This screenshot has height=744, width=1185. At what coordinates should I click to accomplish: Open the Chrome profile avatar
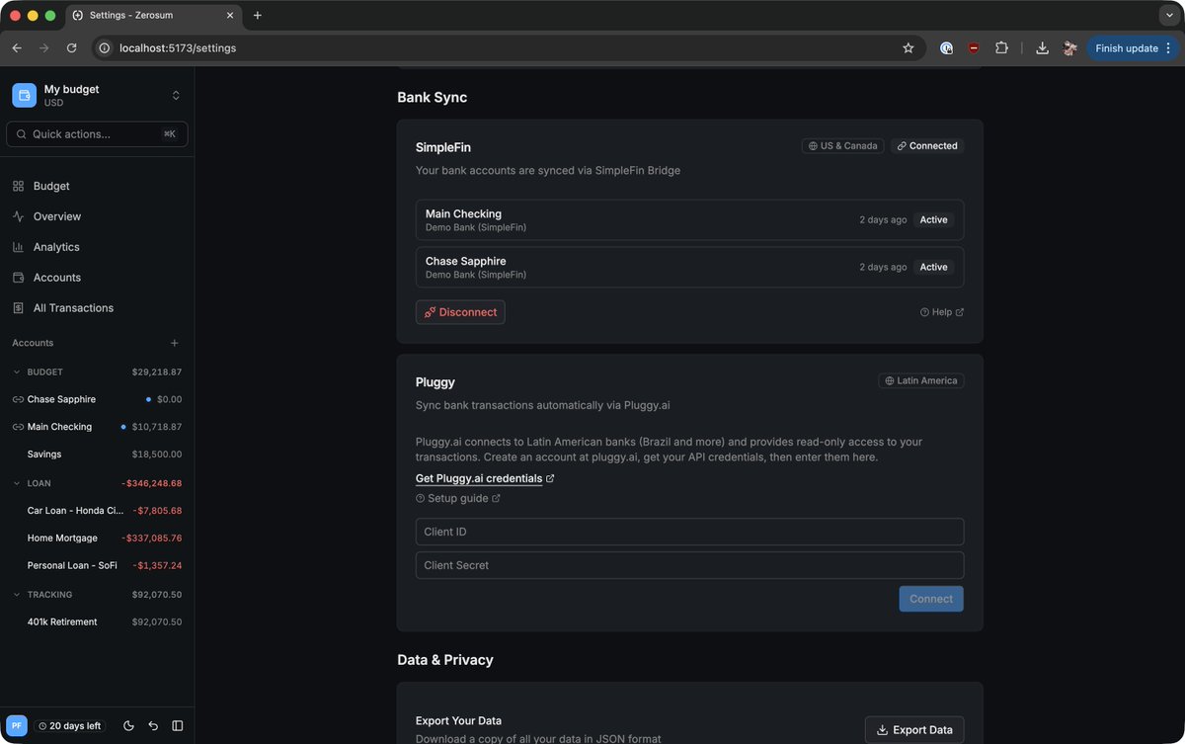pyautogui.click(x=1069, y=47)
